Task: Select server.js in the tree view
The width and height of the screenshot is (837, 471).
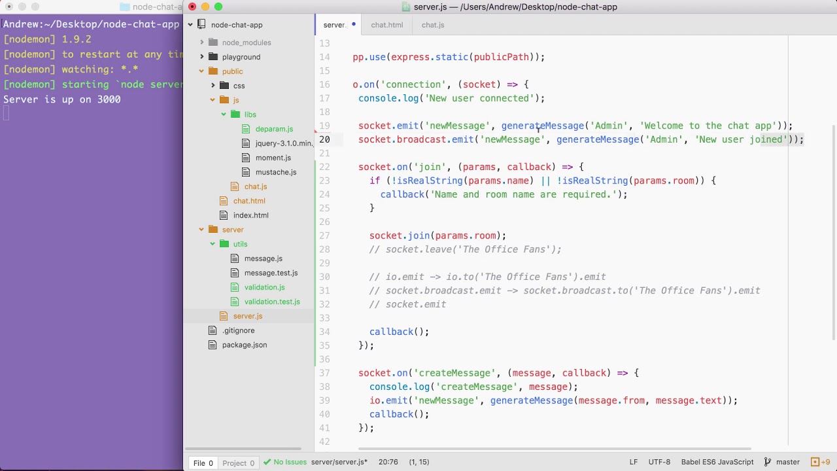Action: pos(248,316)
